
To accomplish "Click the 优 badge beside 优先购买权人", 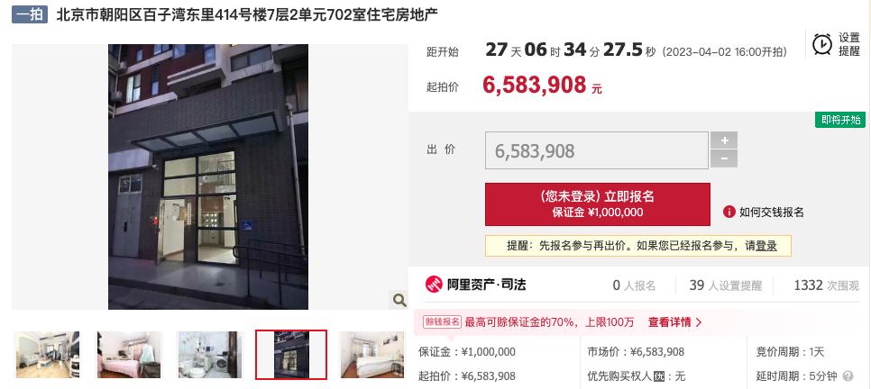I will point(659,376).
